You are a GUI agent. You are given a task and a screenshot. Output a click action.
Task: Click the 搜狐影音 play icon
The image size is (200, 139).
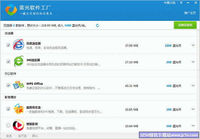pos(18,125)
